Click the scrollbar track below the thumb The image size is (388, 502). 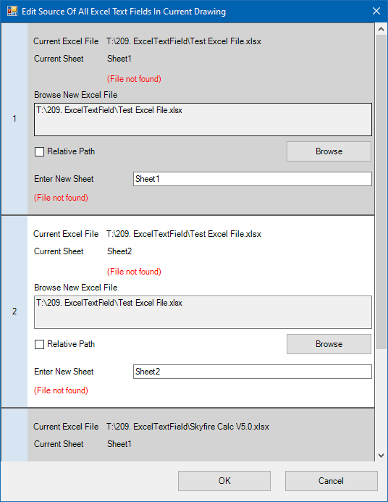tap(381, 399)
